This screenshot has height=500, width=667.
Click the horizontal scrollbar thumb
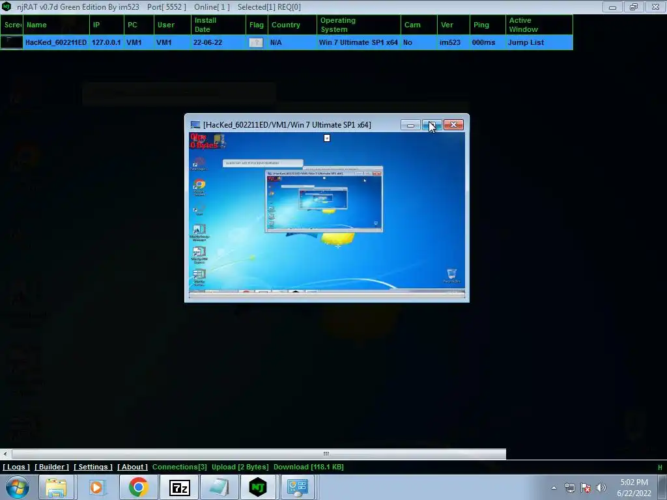[259, 454]
